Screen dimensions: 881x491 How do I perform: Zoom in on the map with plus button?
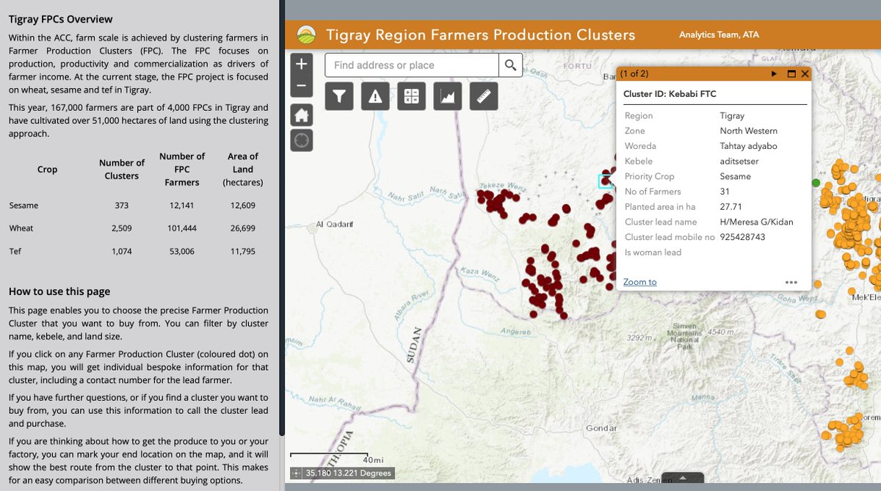tap(302, 64)
